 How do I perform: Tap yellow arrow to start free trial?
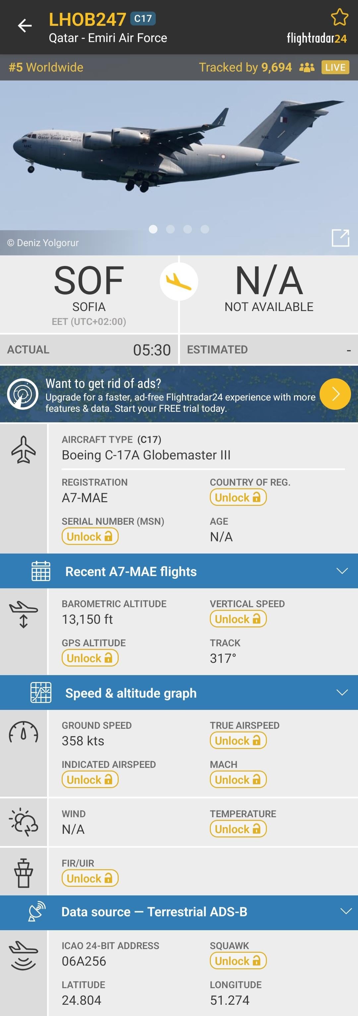(335, 394)
